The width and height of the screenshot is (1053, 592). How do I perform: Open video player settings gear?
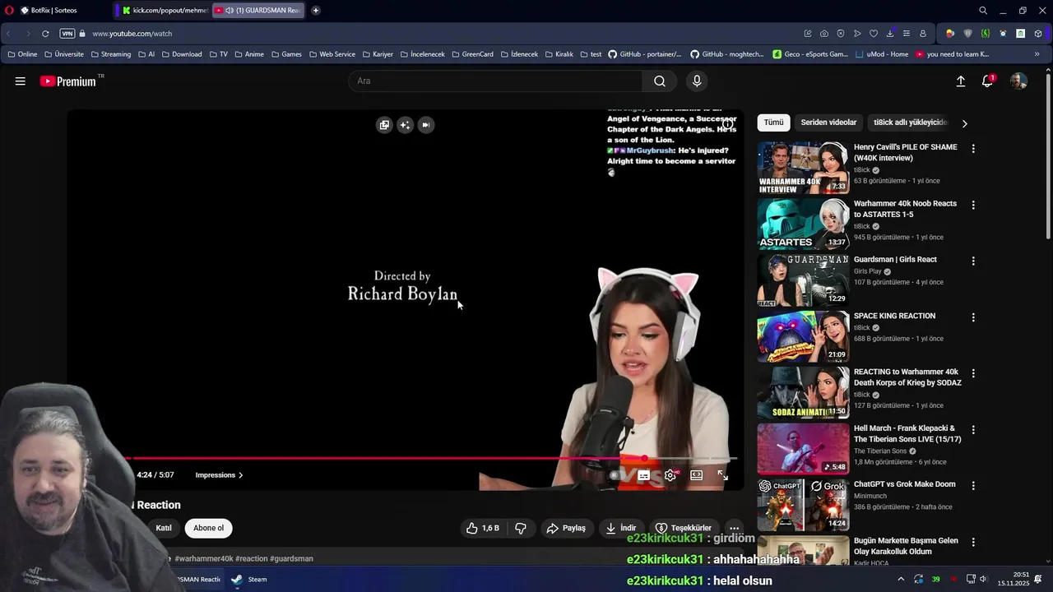(670, 475)
